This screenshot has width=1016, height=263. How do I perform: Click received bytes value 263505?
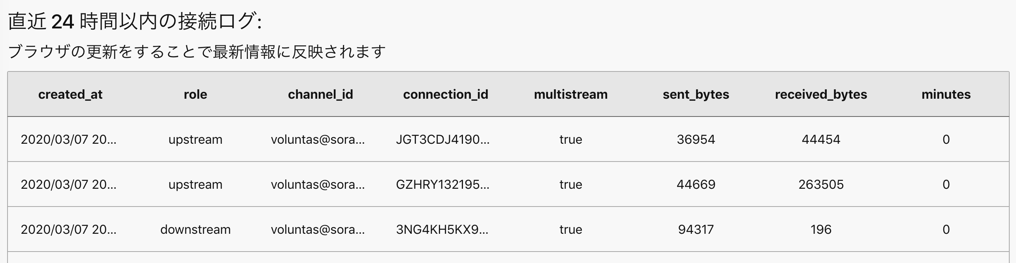pos(821,184)
